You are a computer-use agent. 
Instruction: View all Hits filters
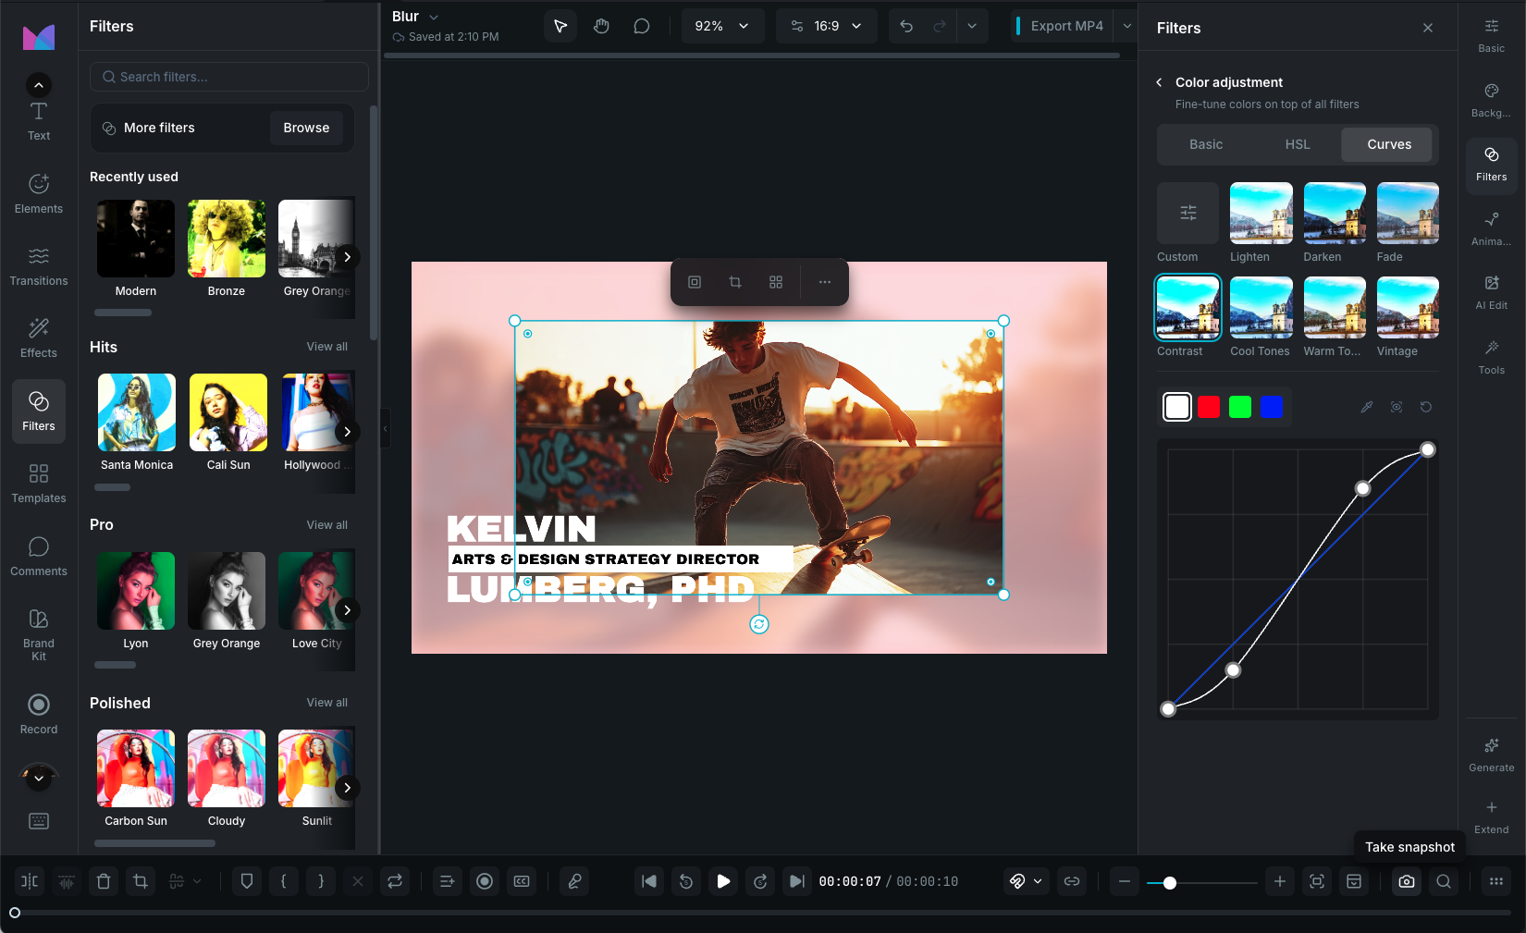coord(327,347)
